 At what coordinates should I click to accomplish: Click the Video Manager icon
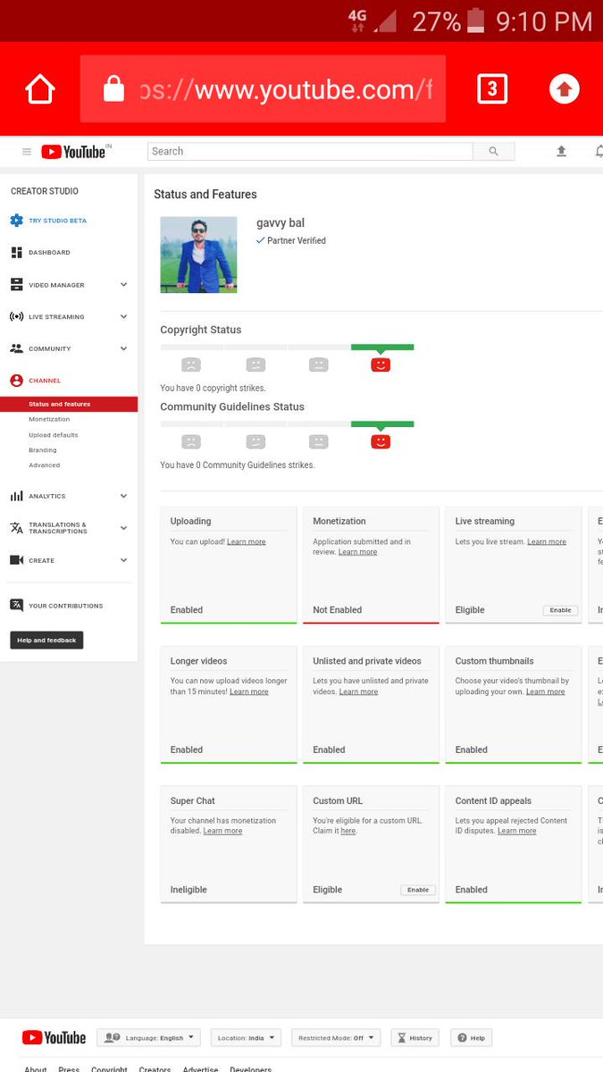tap(16, 285)
